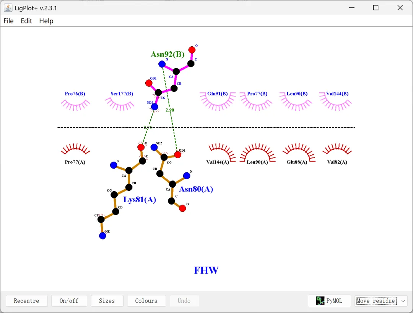413x313 pixels.
Task: Minimize the LigPlot+ window
Action: tap(352, 8)
